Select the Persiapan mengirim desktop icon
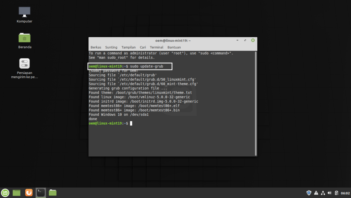The height and width of the screenshot is (198, 351). coord(24,68)
